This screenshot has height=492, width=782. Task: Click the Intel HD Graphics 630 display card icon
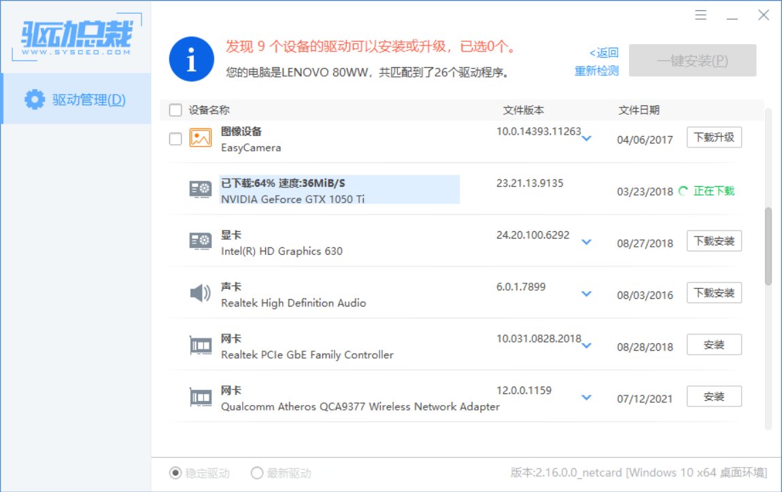coord(200,242)
